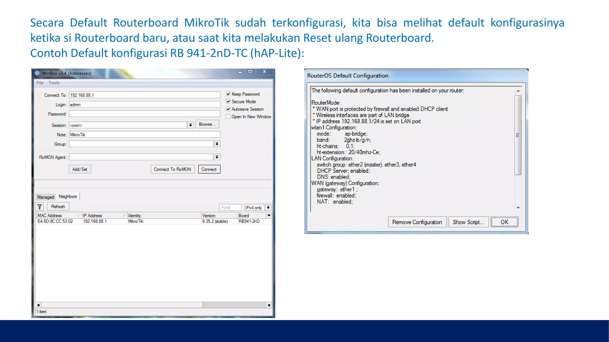Confirm the RouterOS dialog with OK
609x342 pixels.
click(504, 222)
